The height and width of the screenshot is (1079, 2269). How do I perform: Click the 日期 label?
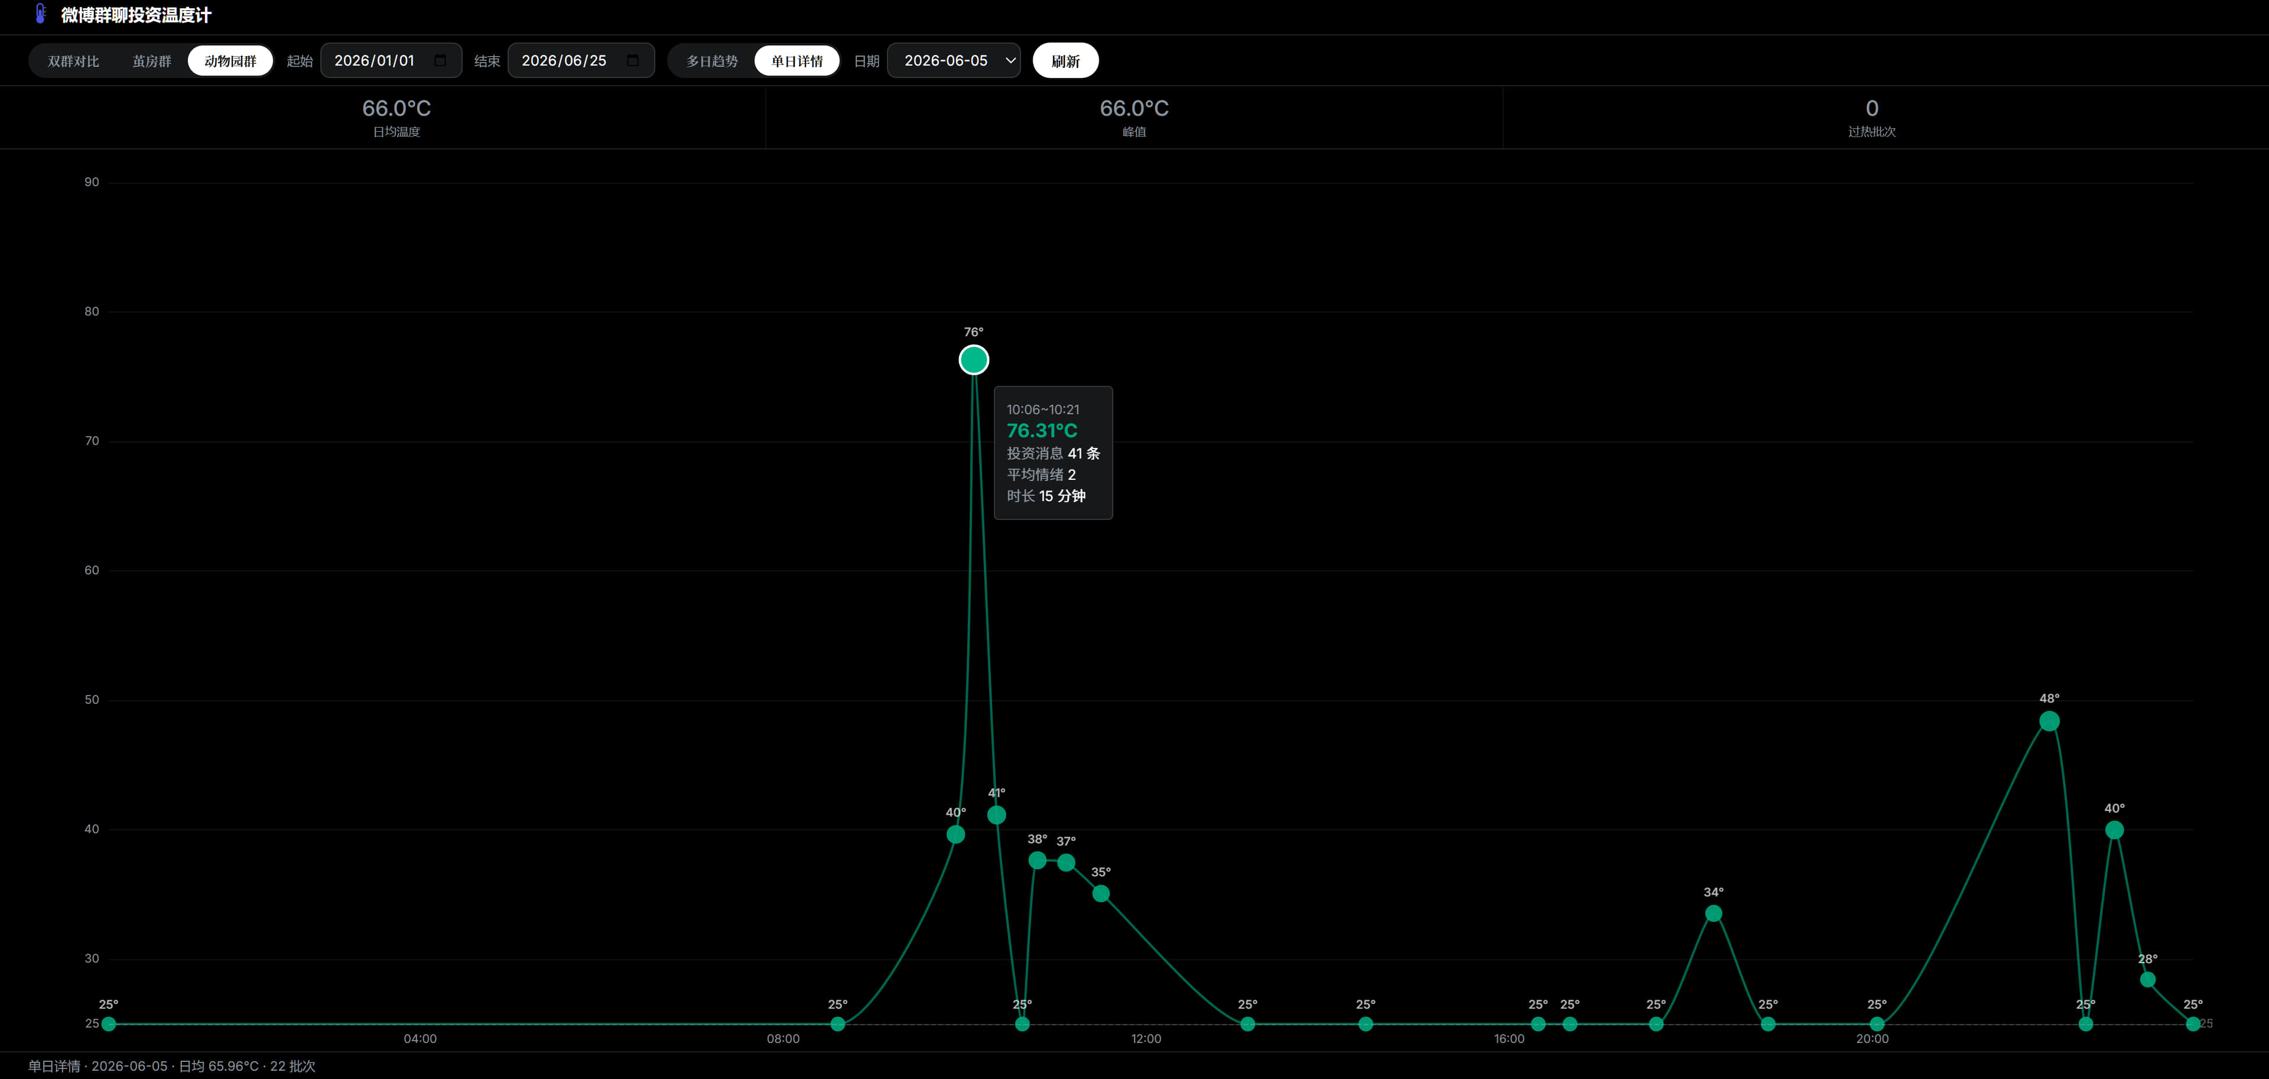coord(867,61)
